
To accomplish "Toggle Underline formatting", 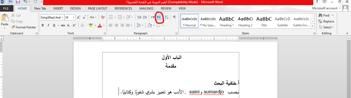I will tap(54, 25).
